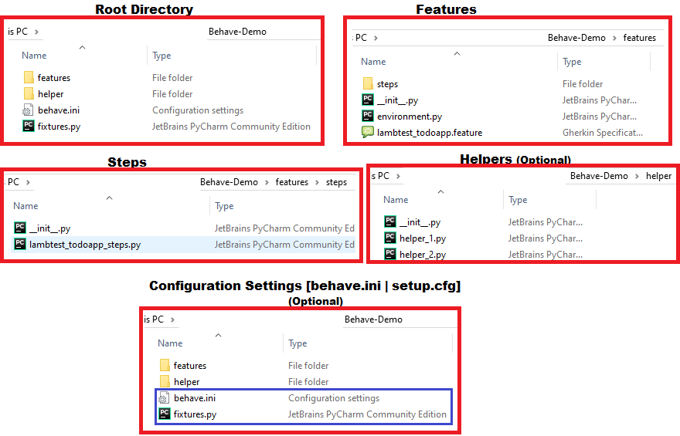The image size is (680, 436).
Task: Select 'lambtest_todoapp.feature' file name
Action: point(430,133)
